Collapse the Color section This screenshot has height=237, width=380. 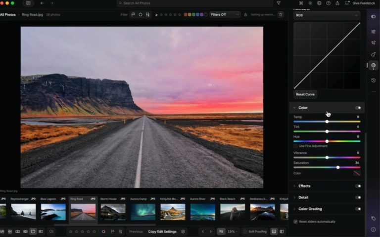pos(294,108)
